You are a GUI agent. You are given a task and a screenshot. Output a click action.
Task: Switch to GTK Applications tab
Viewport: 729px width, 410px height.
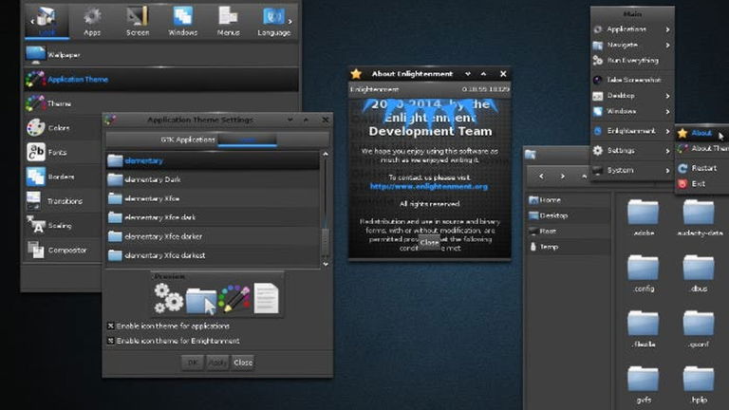(188, 140)
